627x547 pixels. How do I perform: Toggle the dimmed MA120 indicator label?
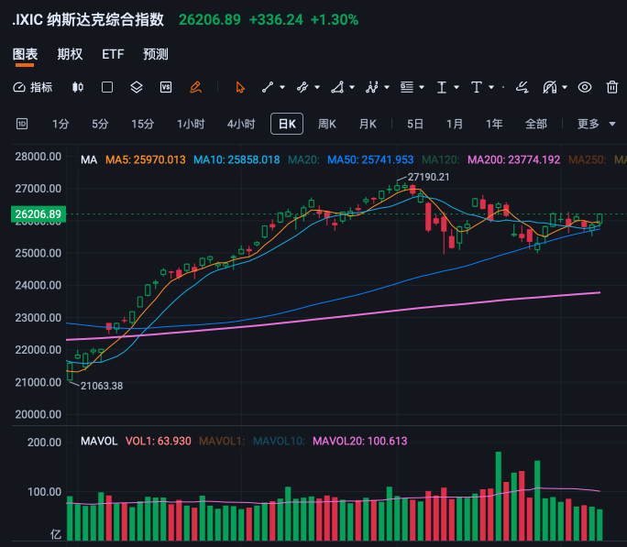(441, 159)
